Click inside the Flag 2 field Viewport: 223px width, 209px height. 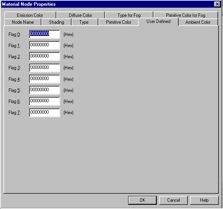point(44,56)
